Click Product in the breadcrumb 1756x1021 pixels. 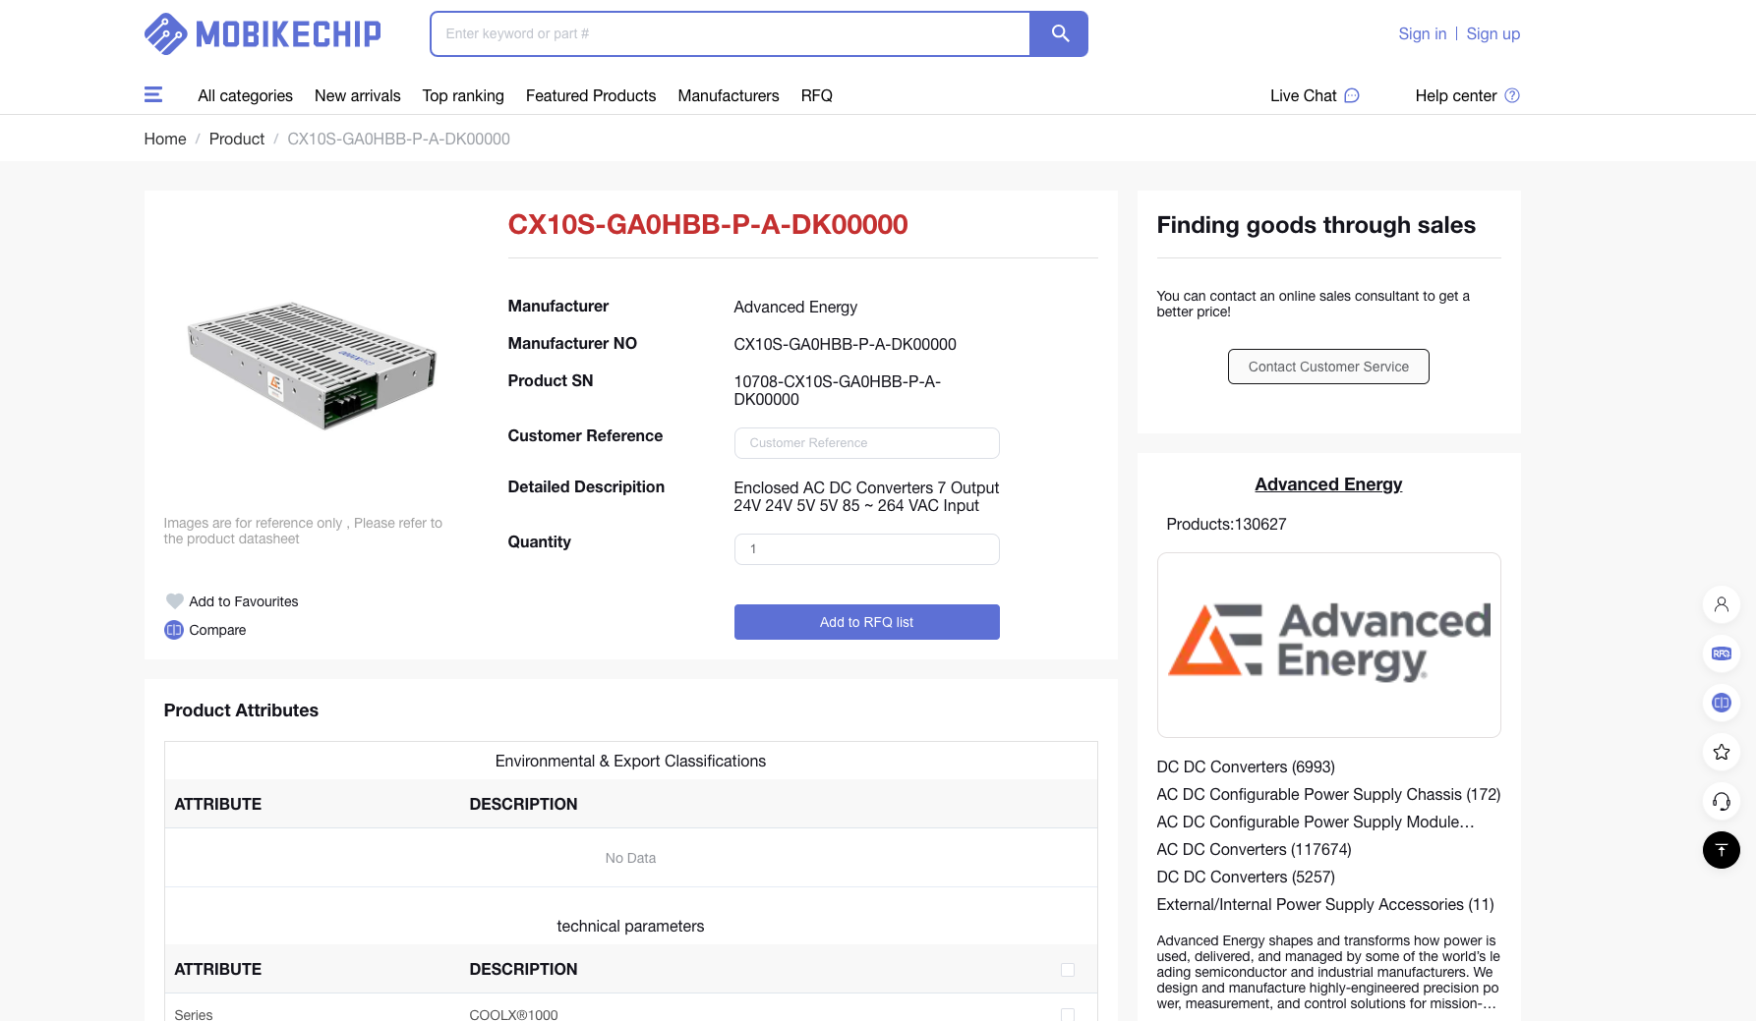(237, 139)
